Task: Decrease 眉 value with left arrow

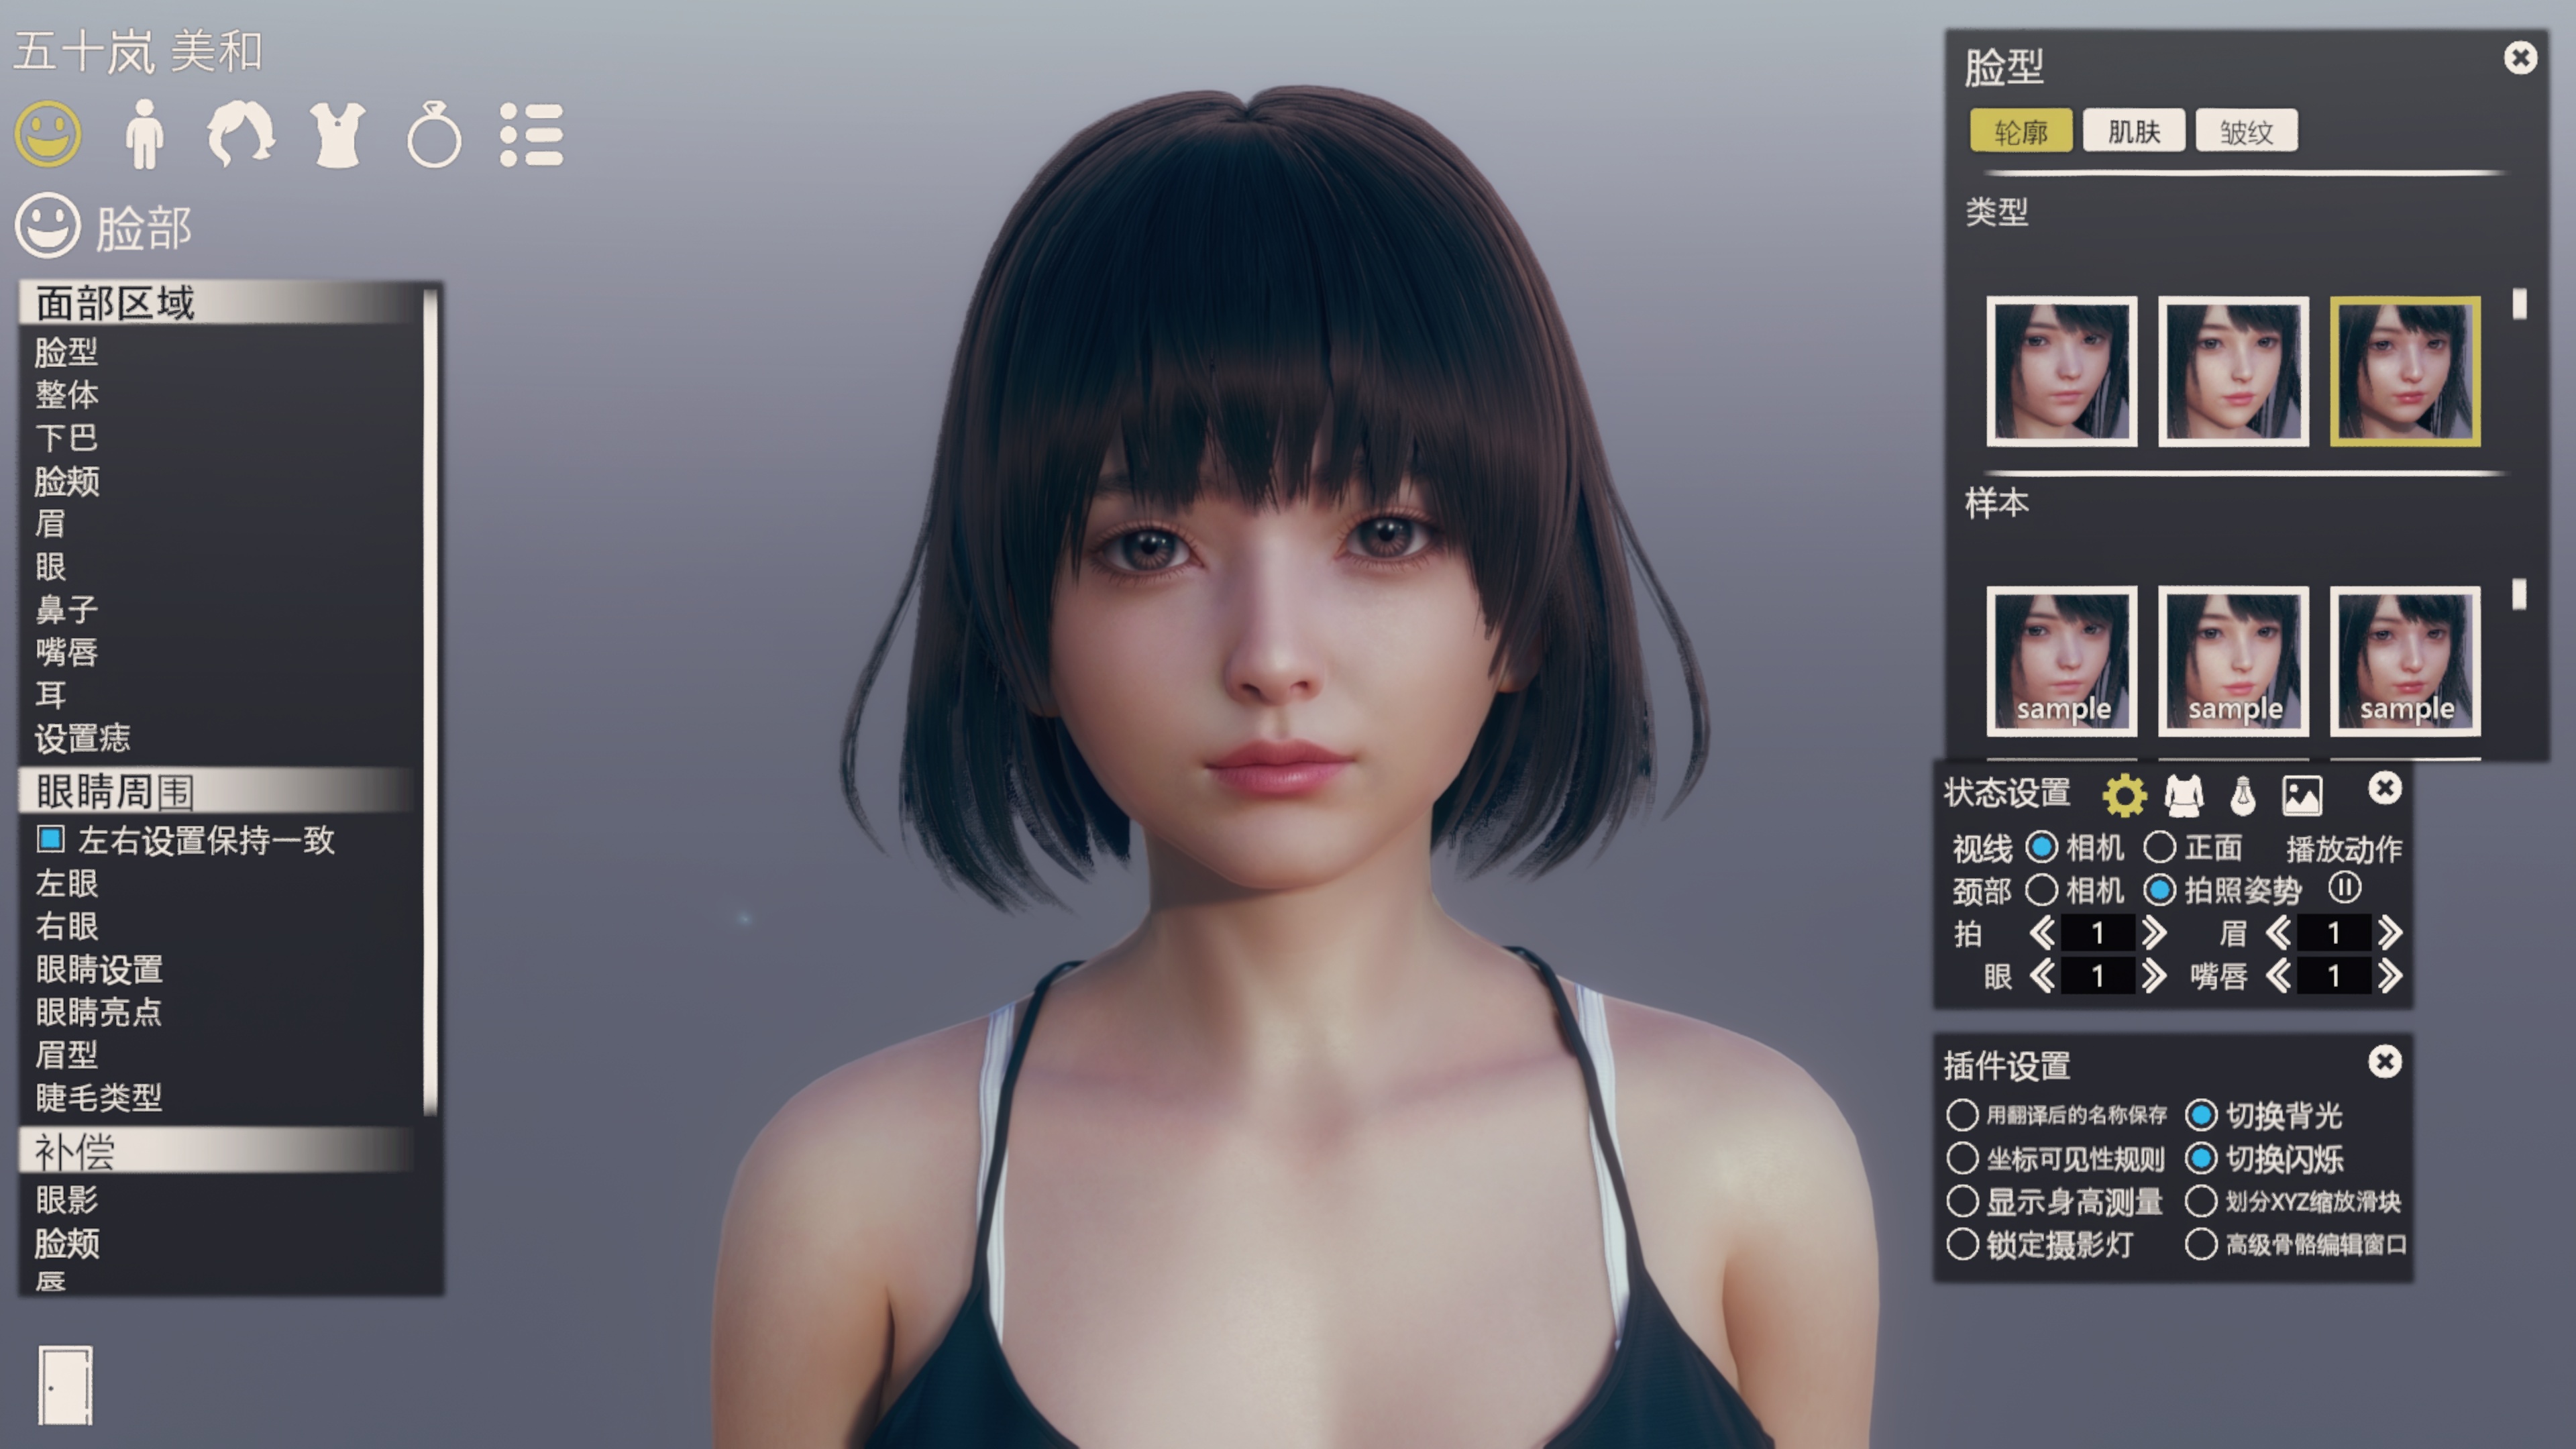Action: [x=2278, y=933]
